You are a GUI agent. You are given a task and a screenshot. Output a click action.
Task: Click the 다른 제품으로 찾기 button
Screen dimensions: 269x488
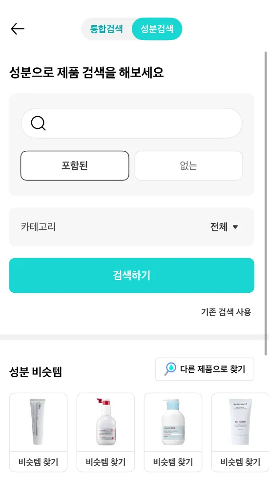coord(205,369)
